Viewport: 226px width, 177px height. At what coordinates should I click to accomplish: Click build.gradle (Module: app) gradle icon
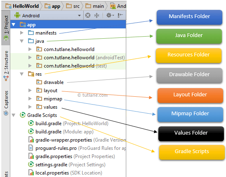coord(31,132)
